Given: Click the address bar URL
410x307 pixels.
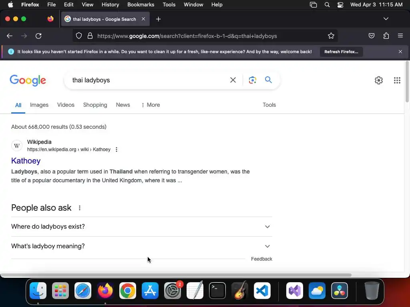Looking at the screenshot, I should [x=187, y=36].
